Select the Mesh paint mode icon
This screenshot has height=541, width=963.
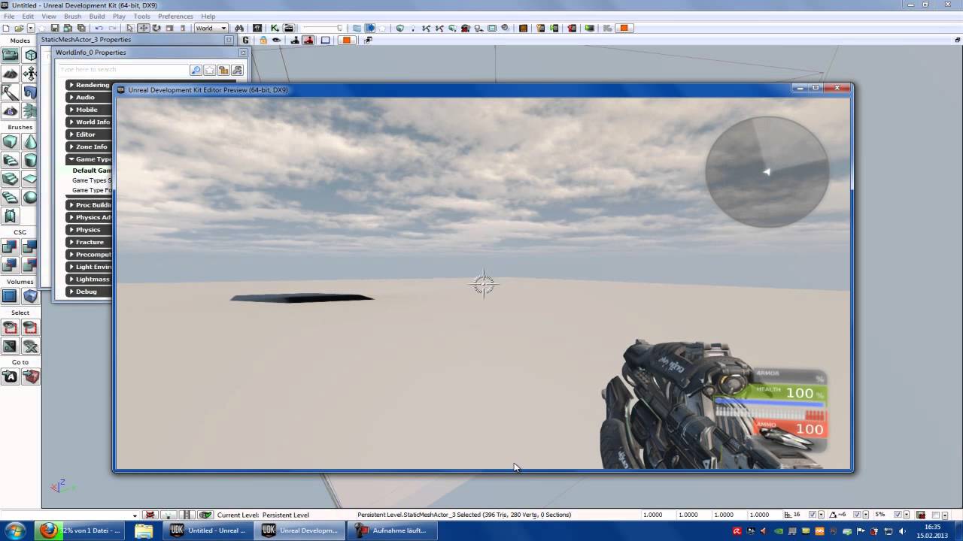[x=10, y=92]
